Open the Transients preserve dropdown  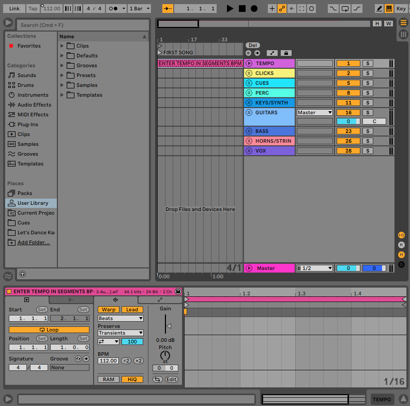click(120, 333)
